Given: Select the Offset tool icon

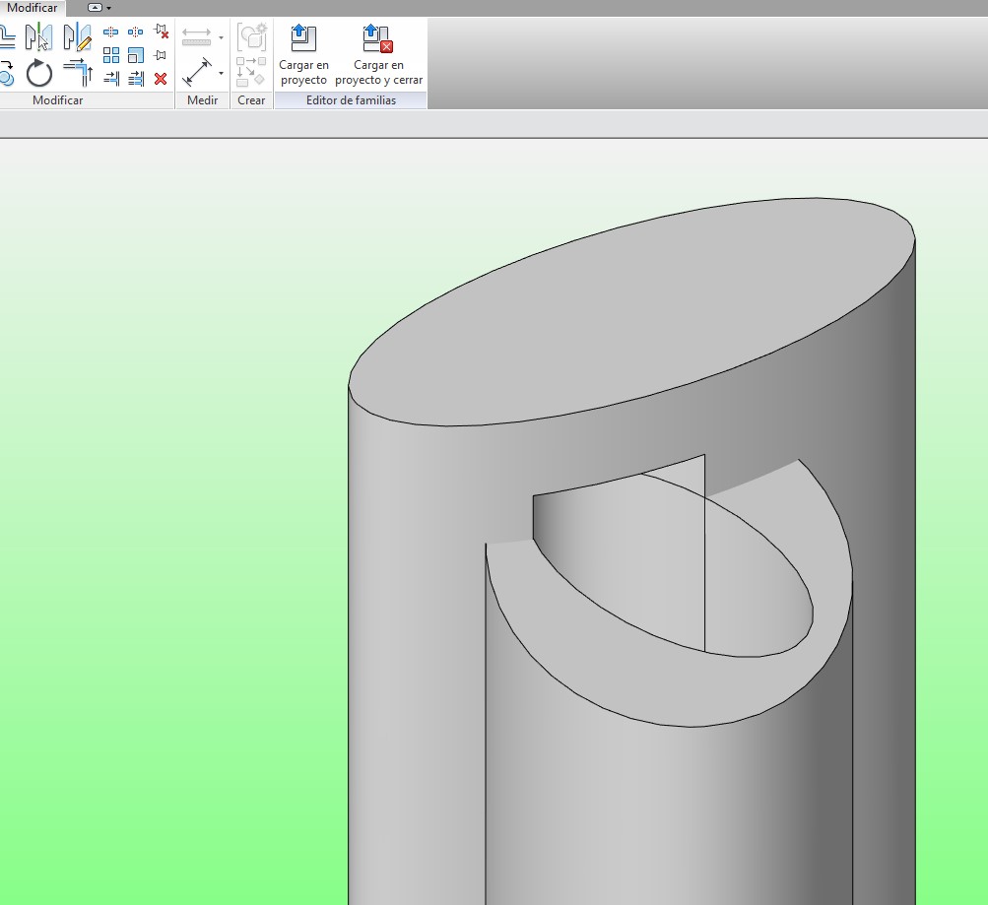Looking at the screenshot, I should 8,37.
